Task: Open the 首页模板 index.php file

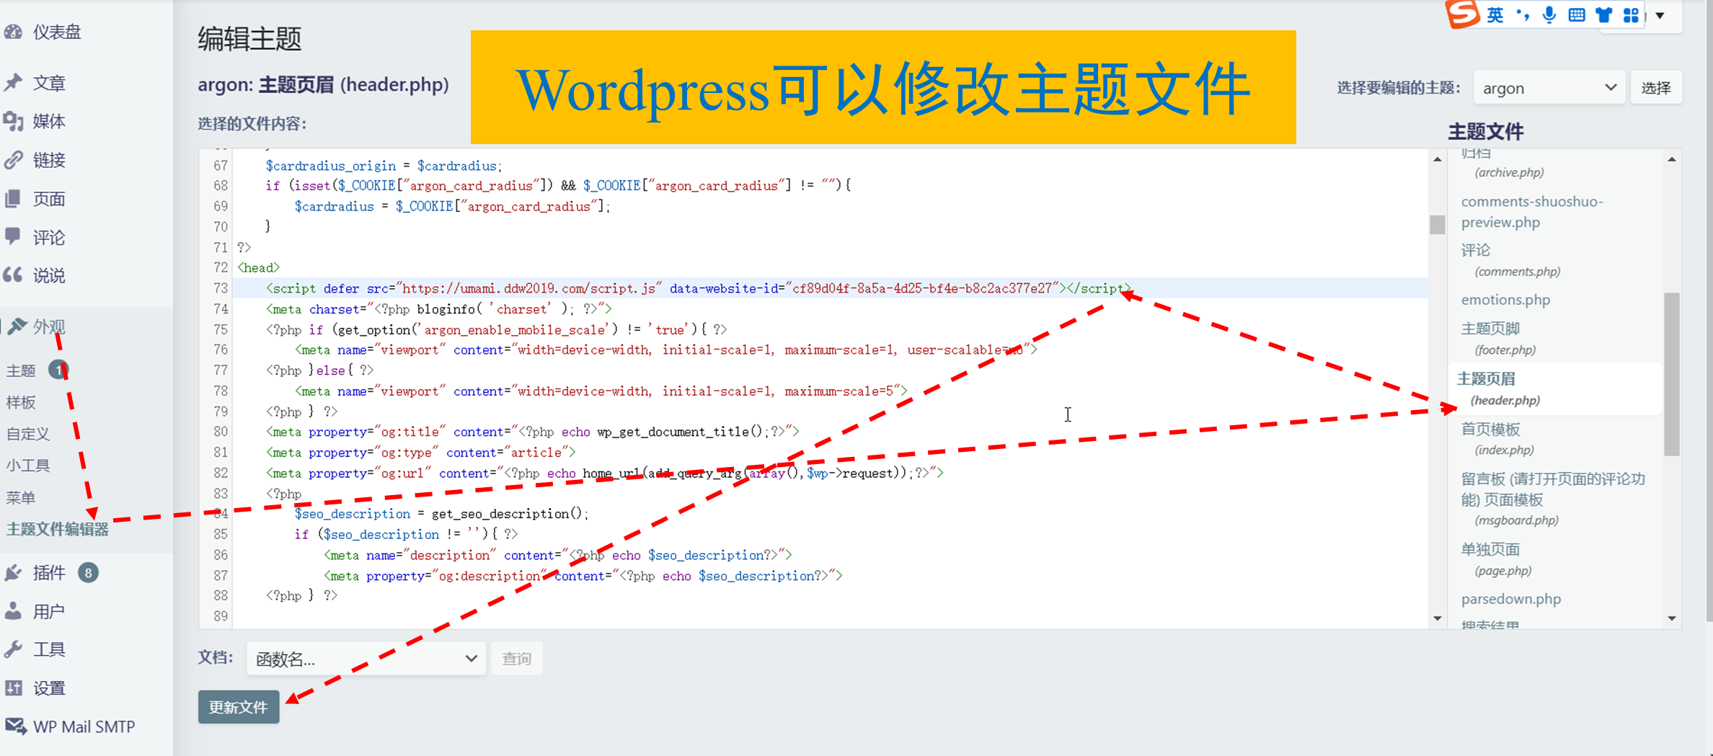Action: coord(1497,439)
